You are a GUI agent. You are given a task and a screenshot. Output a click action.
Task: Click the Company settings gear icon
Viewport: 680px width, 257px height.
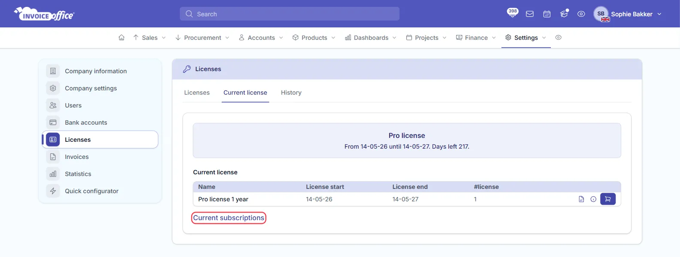click(53, 88)
